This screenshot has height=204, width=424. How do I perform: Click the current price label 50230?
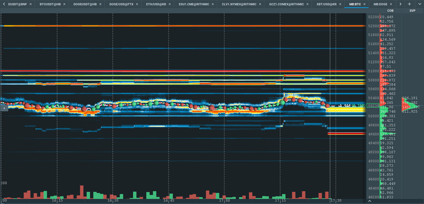[x=373, y=106]
